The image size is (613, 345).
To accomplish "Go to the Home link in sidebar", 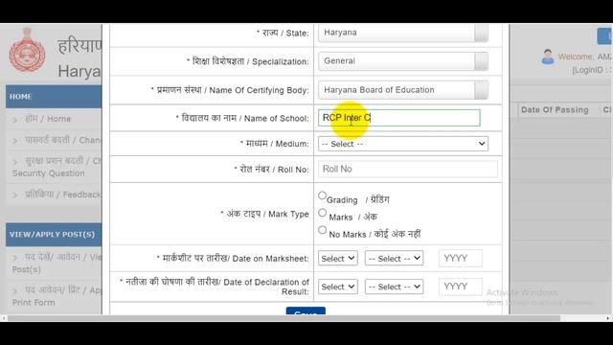I will (x=48, y=119).
